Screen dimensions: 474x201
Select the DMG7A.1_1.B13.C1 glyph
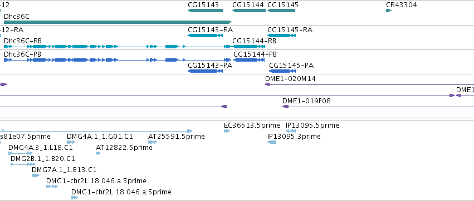coord(36,175)
